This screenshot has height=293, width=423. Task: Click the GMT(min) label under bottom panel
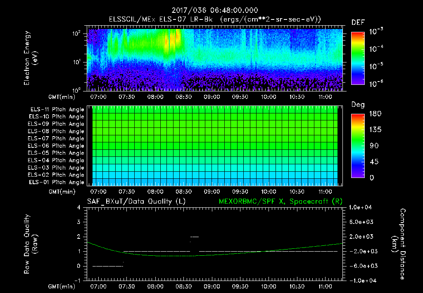[x=62, y=286]
